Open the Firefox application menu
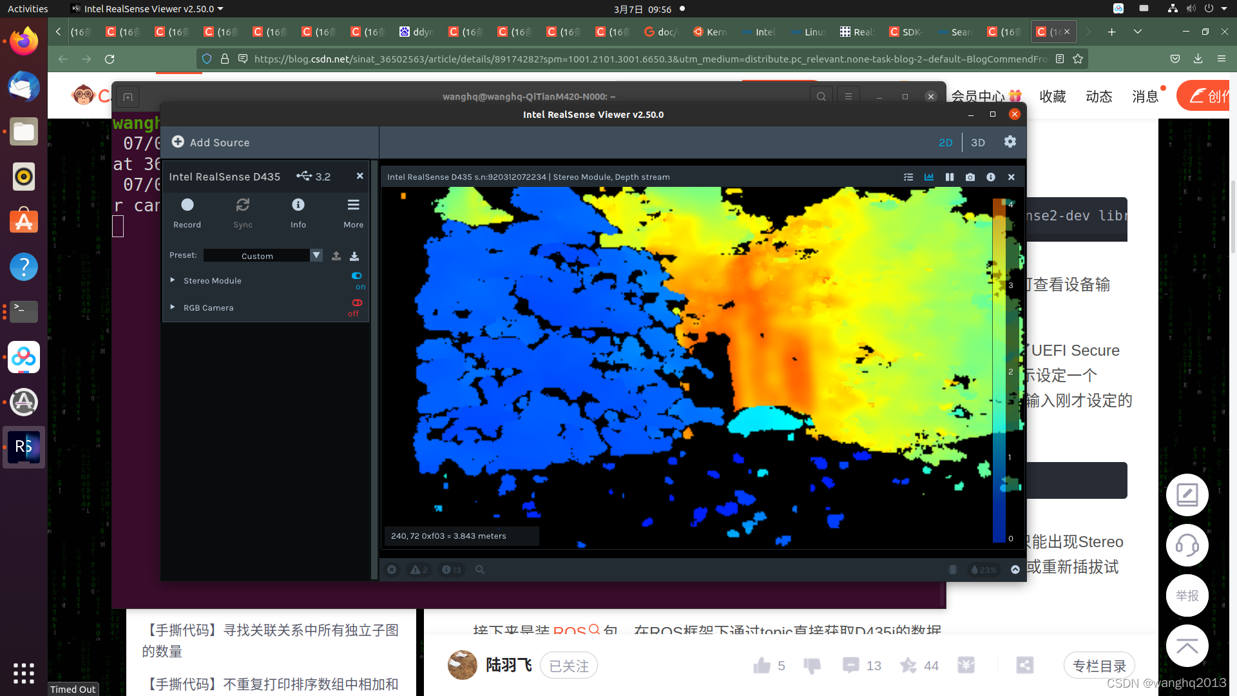The width and height of the screenshot is (1237, 696). coord(1222,59)
